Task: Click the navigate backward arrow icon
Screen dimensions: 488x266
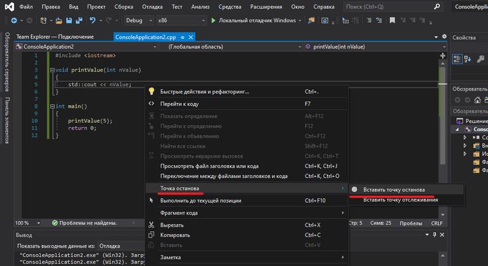Action: coord(14,20)
